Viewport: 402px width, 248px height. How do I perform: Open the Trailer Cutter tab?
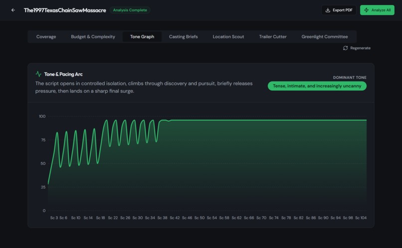(x=273, y=36)
